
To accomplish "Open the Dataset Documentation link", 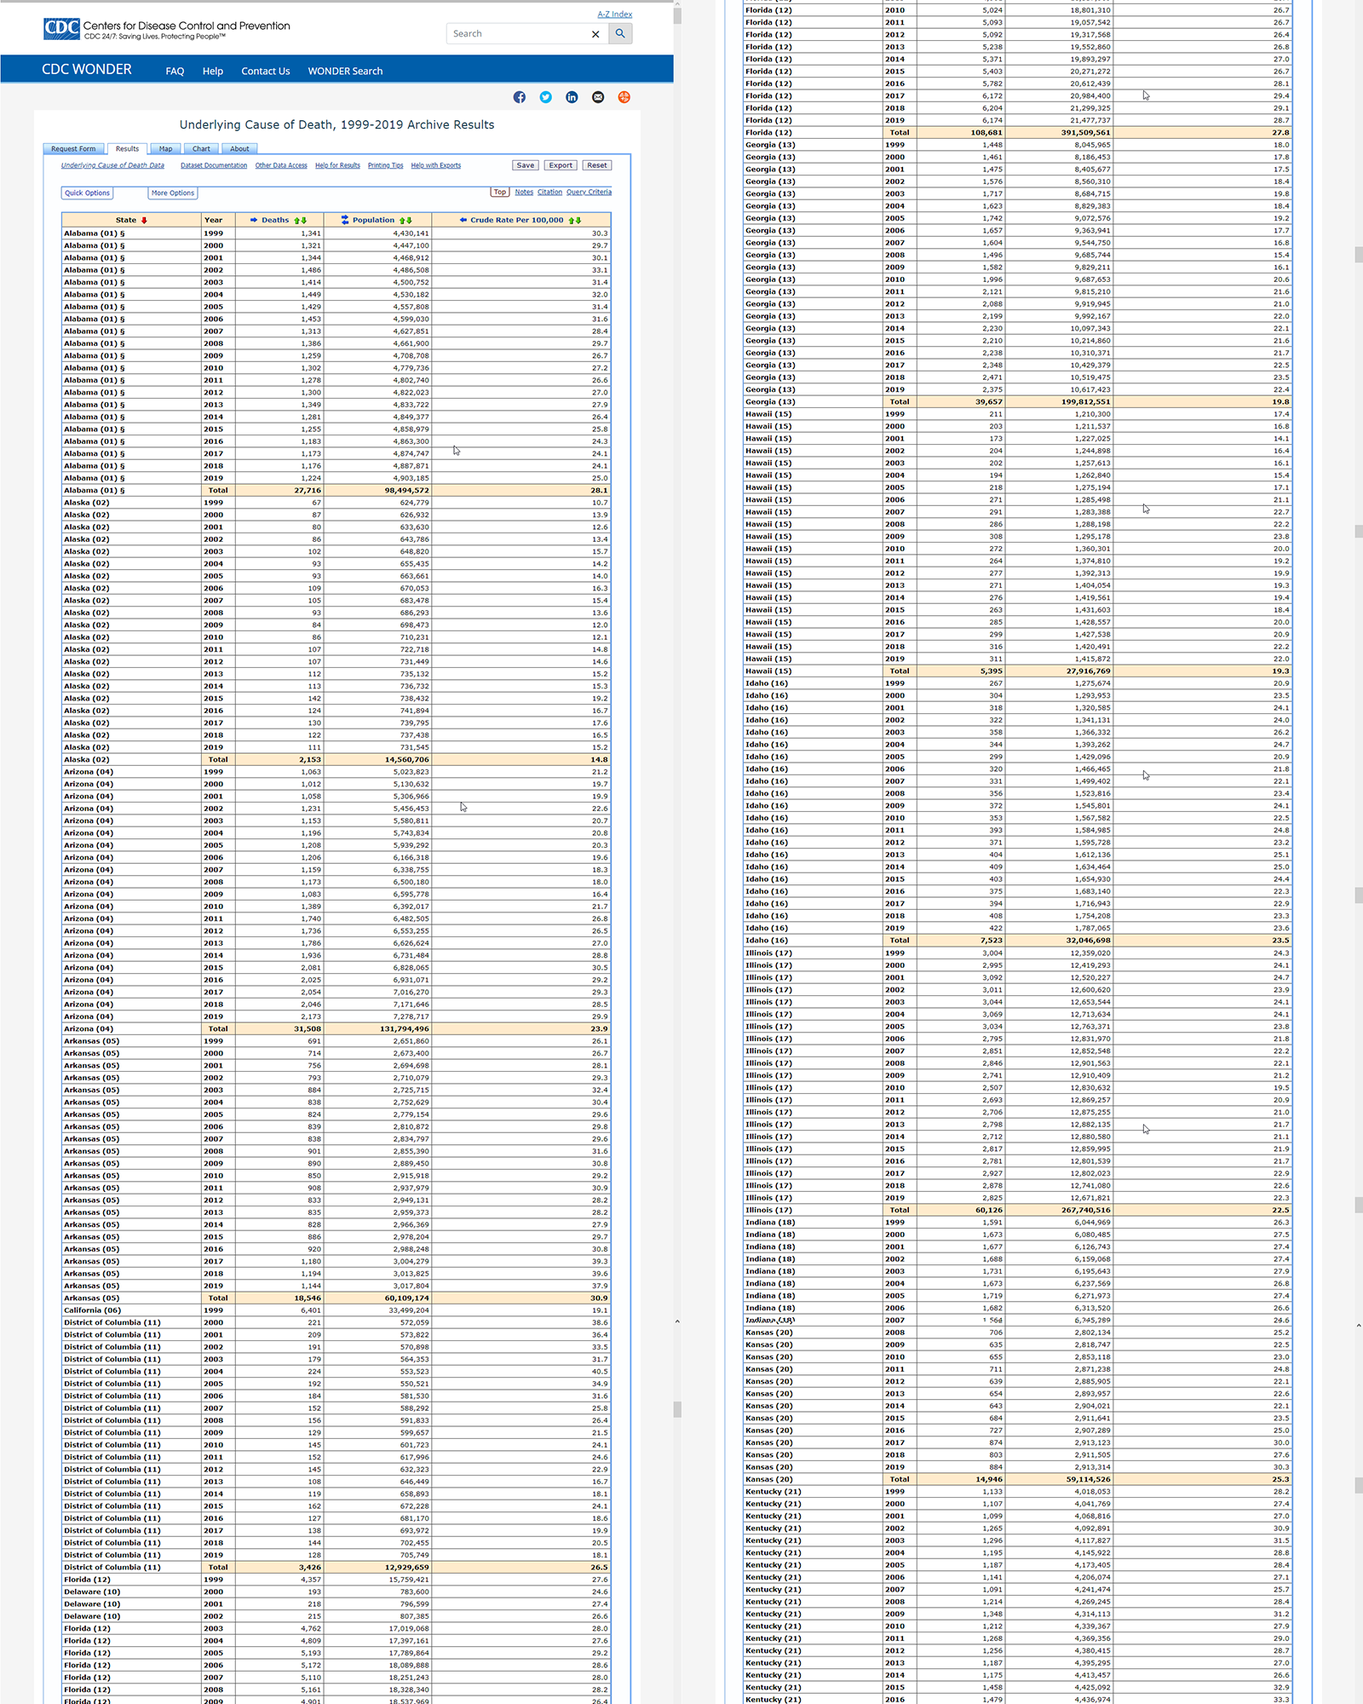I will click(214, 166).
